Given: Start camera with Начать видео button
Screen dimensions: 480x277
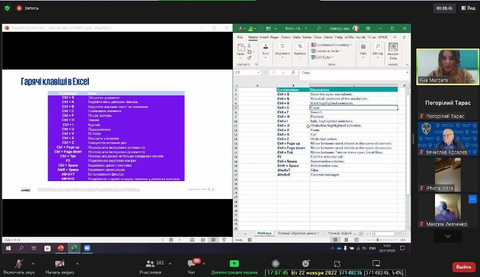Looking at the screenshot, I should tap(59, 266).
